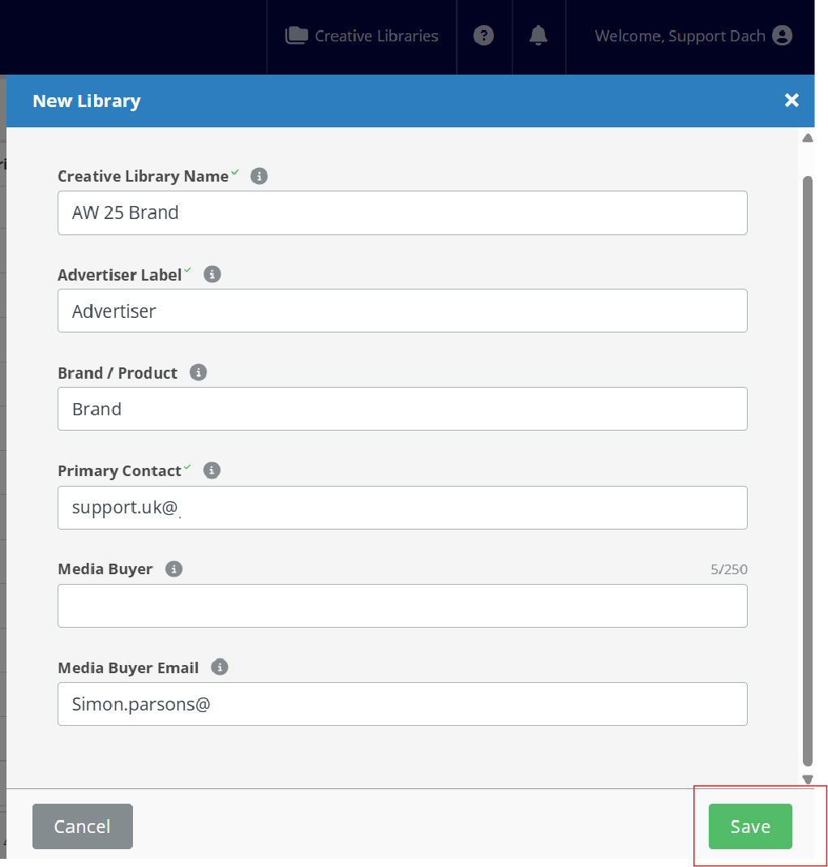Select the Creative Library Name field
This screenshot has height=867, width=828.
click(402, 212)
